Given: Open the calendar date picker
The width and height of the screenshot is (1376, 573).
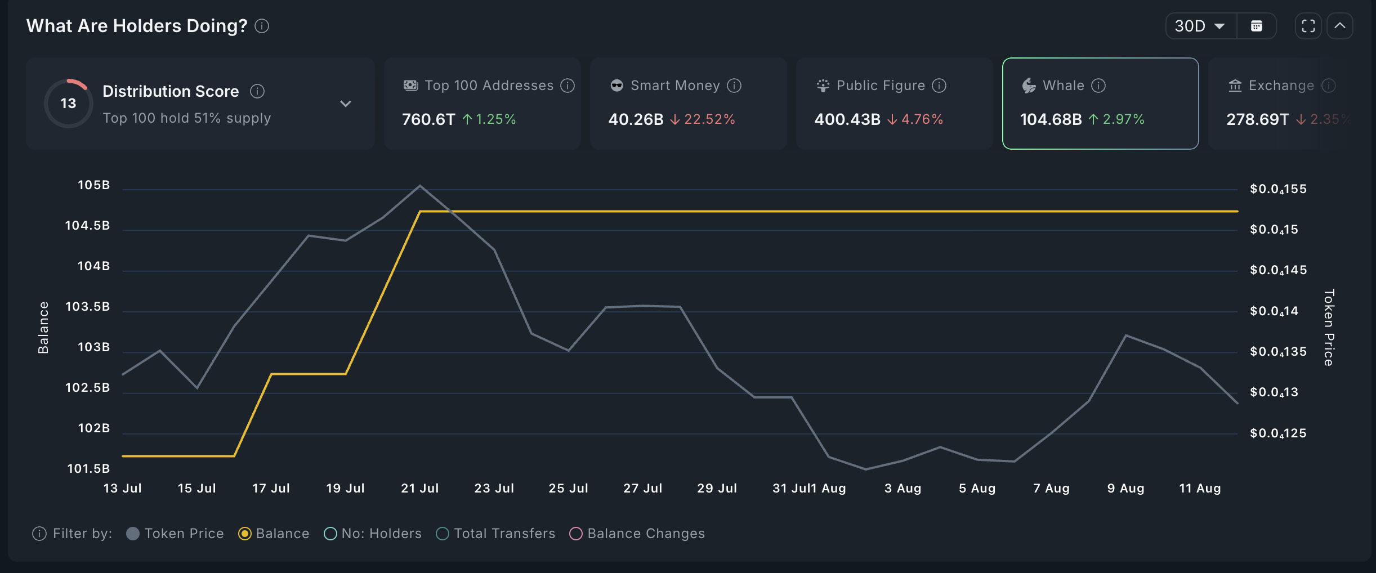Looking at the screenshot, I should [x=1257, y=25].
